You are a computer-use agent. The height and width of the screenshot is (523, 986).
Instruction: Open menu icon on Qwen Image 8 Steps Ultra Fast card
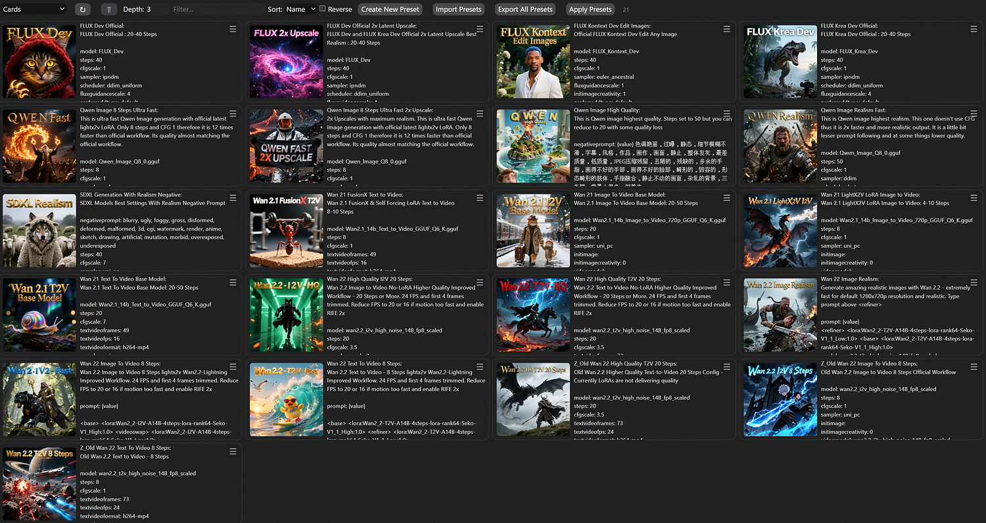point(233,113)
